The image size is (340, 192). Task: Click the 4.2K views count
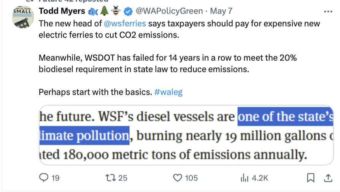(260, 178)
